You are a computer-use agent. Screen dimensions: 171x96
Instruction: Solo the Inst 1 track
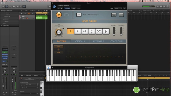tap(25, 18)
